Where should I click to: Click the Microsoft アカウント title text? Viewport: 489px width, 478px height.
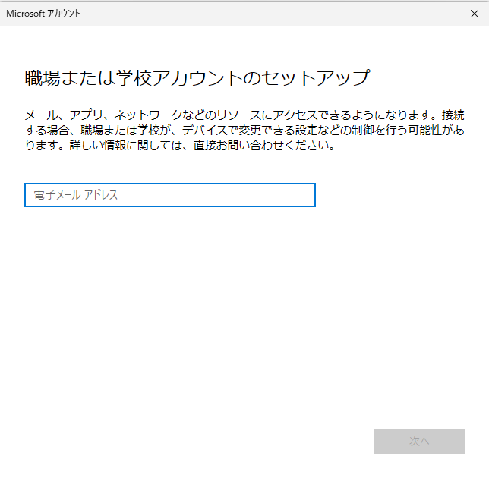(x=43, y=14)
